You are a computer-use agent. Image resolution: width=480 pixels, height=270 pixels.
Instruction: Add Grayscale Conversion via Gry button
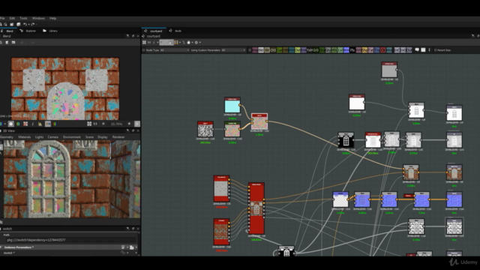tap(328, 50)
